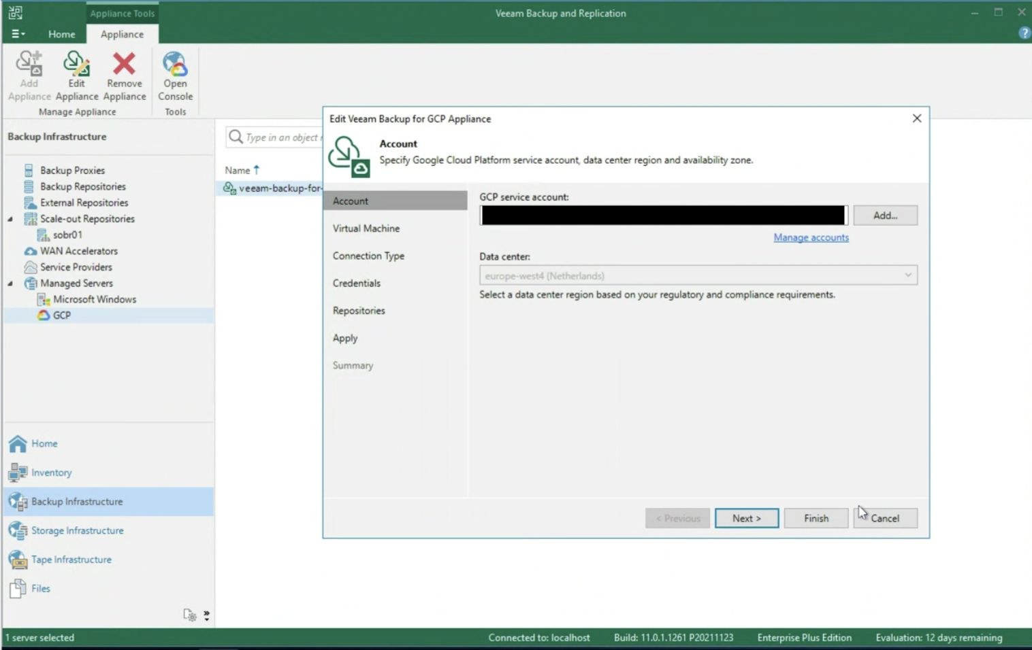The width and height of the screenshot is (1032, 650).
Task: Go to the Repositories wizard step
Action: pos(359,311)
